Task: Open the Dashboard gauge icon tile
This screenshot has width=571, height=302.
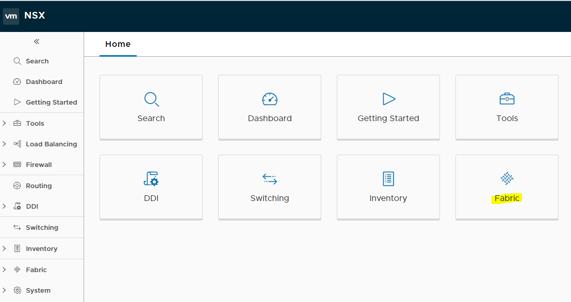Action: (x=270, y=99)
